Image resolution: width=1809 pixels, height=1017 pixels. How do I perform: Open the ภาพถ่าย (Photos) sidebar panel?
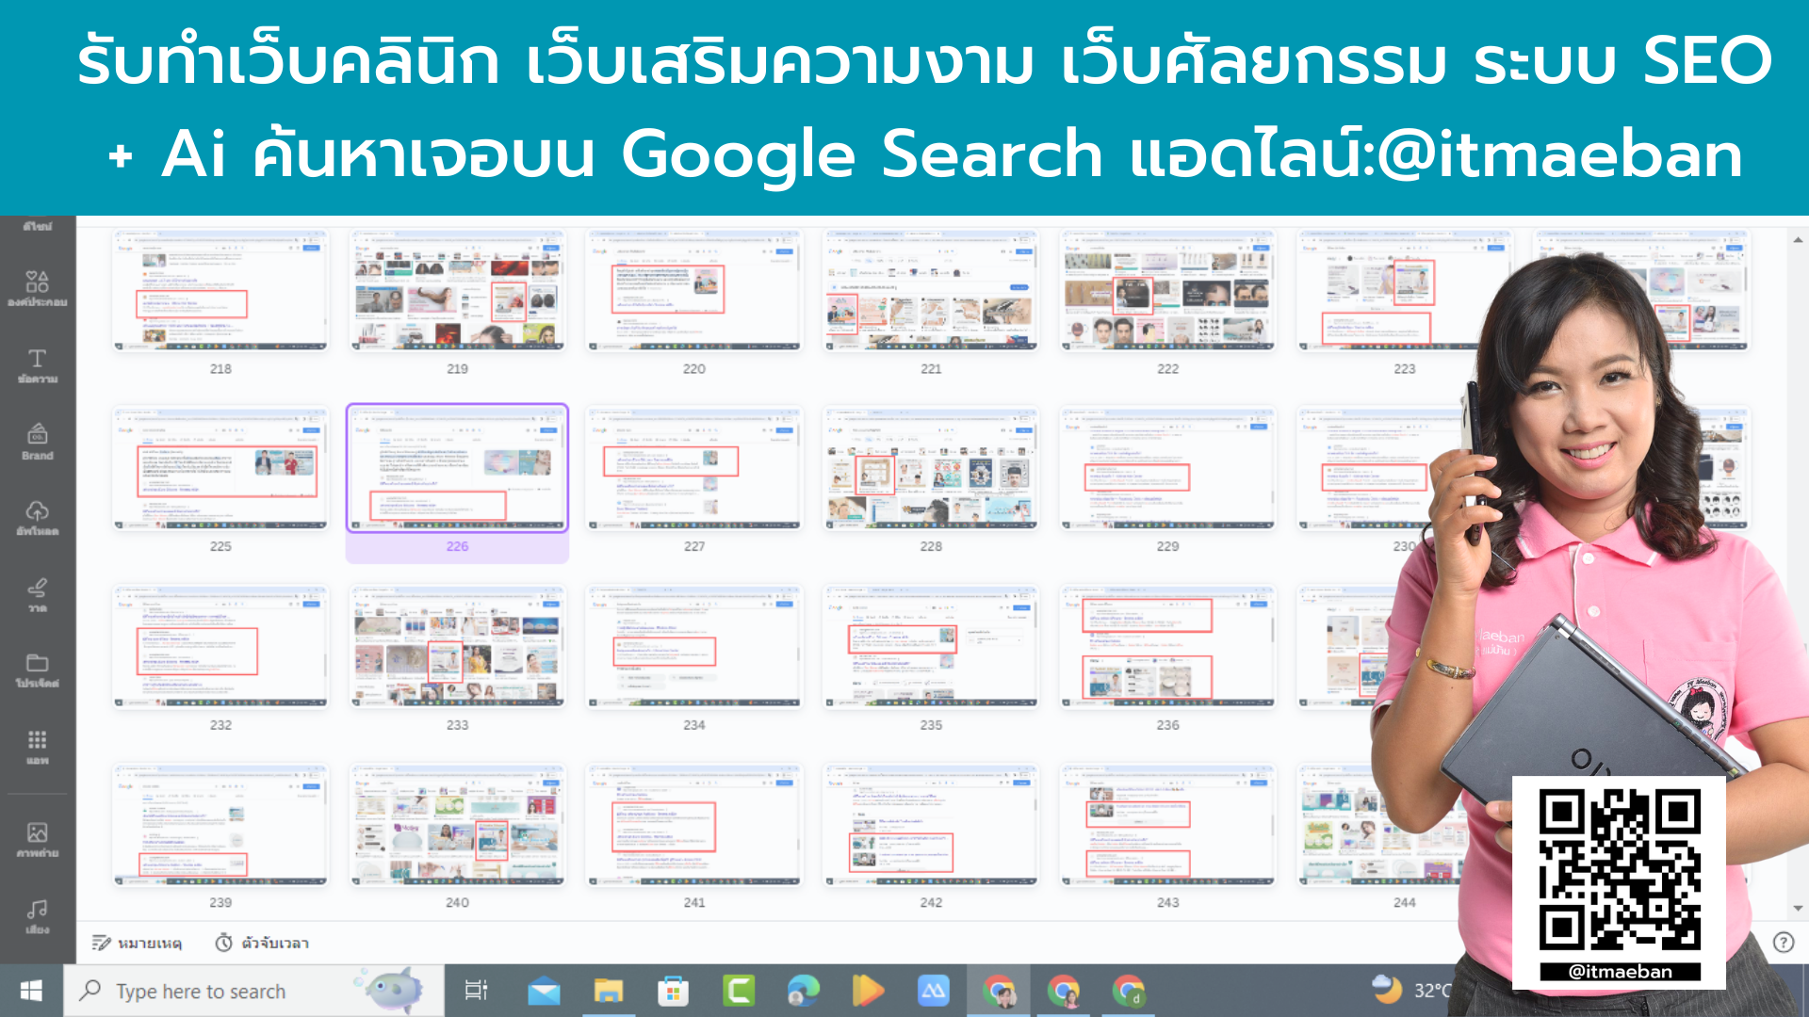pos(38,840)
